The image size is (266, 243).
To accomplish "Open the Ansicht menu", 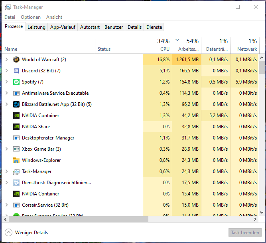I will [x=54, y=17].
